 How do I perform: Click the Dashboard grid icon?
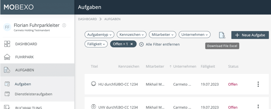click(x=7, y=44)
